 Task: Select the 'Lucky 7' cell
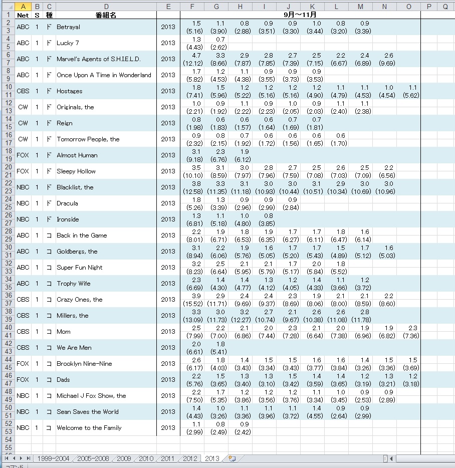pos(106,43)
